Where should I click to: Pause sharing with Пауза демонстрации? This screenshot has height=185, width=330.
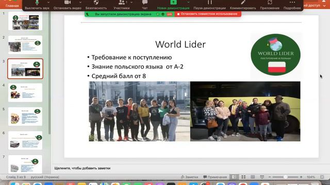click(210, 5)
